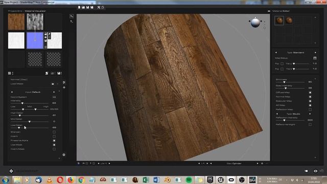Click the second viewport arrow tool icon
This screenshot has width=327, height=184.
point(72,21)
